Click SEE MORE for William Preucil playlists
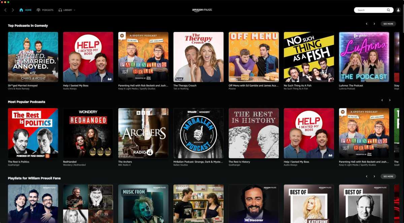The height and width of the screenshot is (223, 404). coord(388,176)
